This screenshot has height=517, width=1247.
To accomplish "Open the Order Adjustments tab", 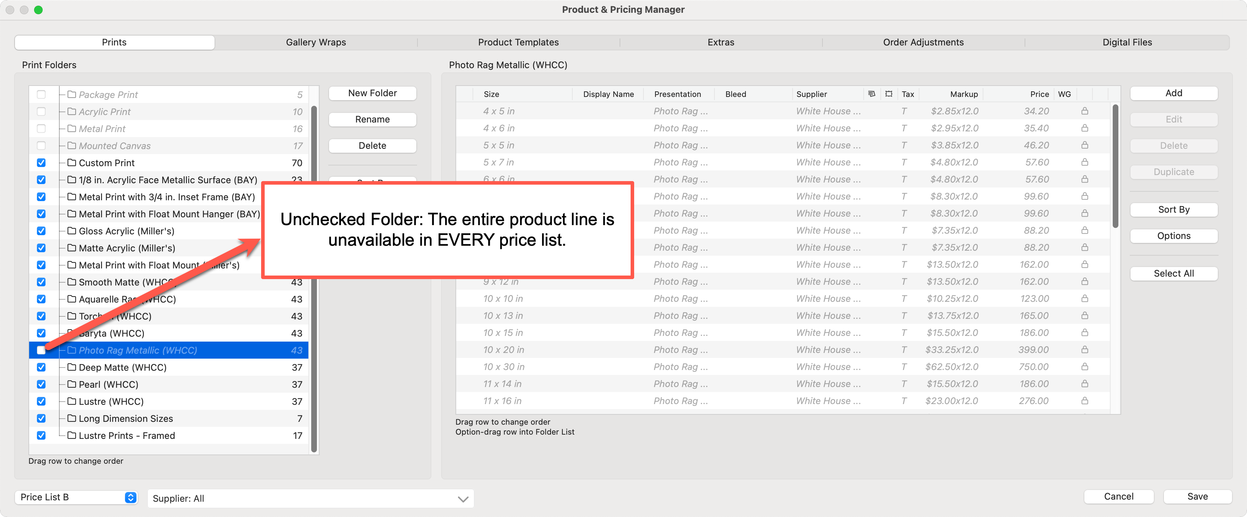I will [923, 42].
